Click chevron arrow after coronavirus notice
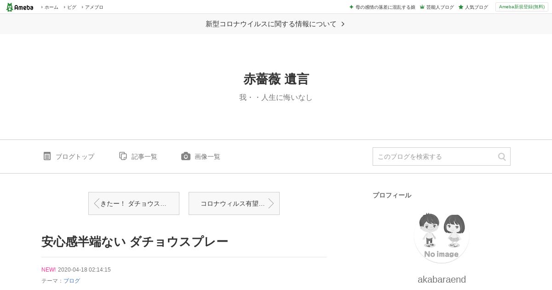 [x=343, y=24]
